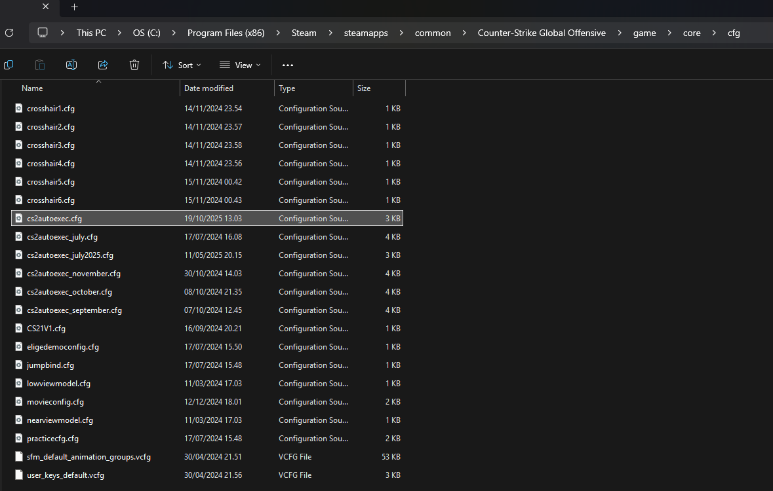Go to OS (C:) breadcrumb
Image resolution: width=773 pixels, height=491 pixels.
[x=146, y=33]
